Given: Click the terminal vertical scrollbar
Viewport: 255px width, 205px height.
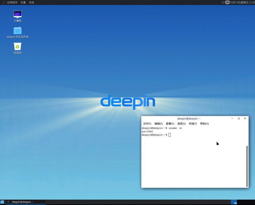Looking at the screenshot, I should pyautogui.click(x=247, y=166).
